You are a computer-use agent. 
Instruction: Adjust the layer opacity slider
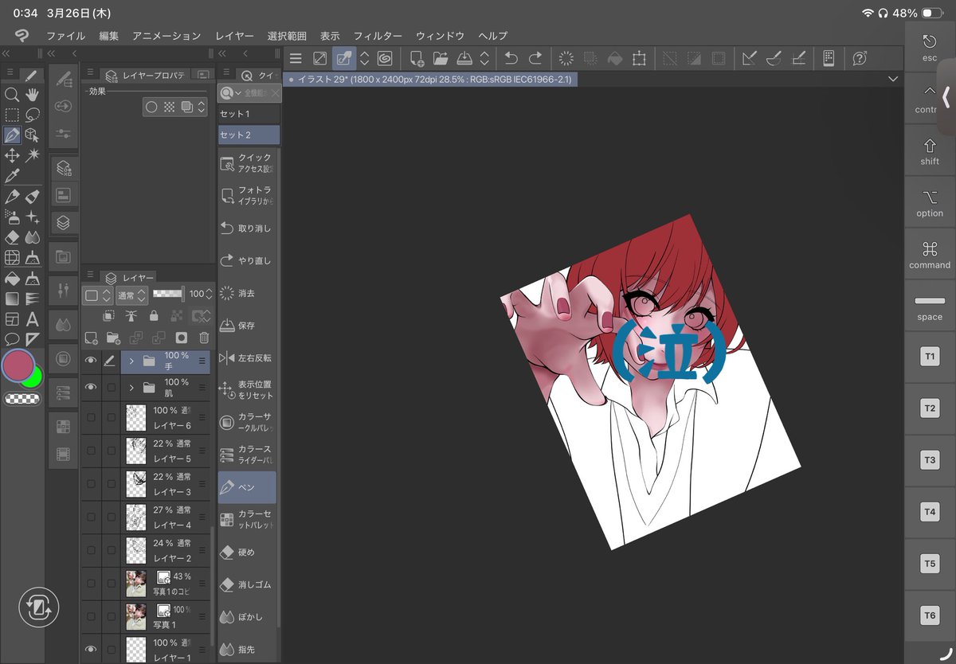(168, 294)
